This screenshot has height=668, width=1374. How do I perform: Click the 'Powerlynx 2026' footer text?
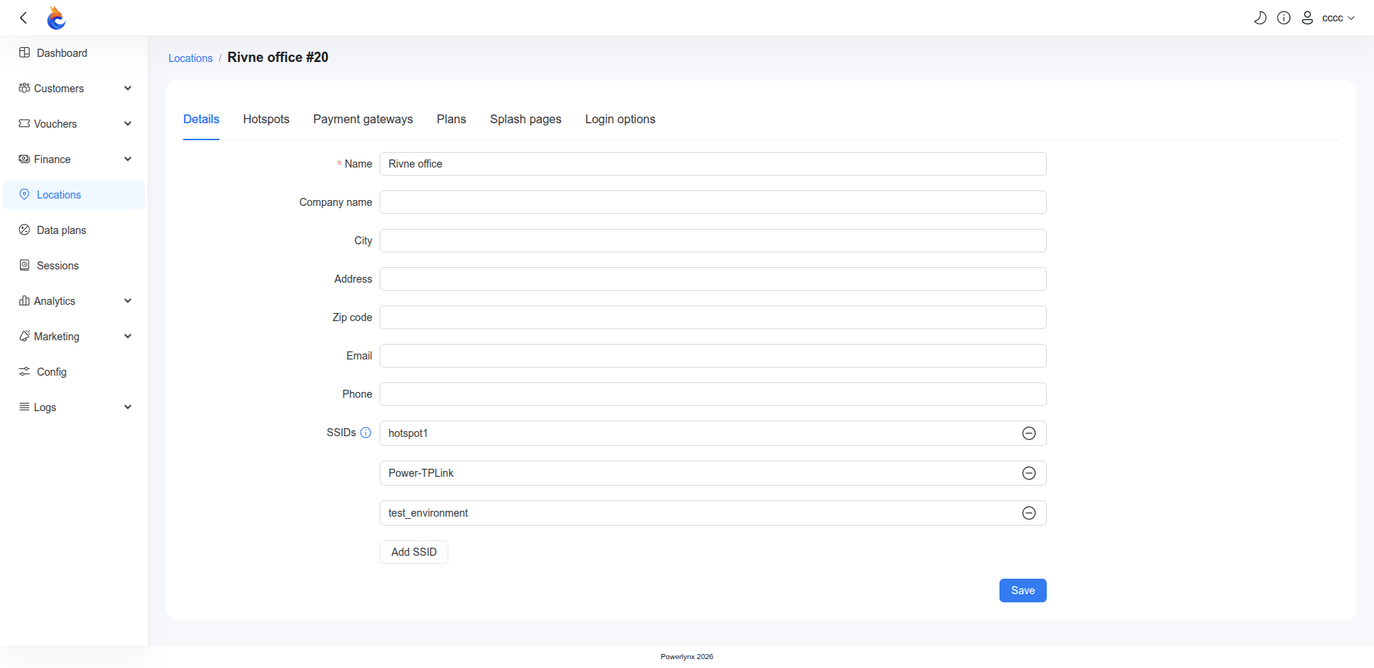point(687,657)
